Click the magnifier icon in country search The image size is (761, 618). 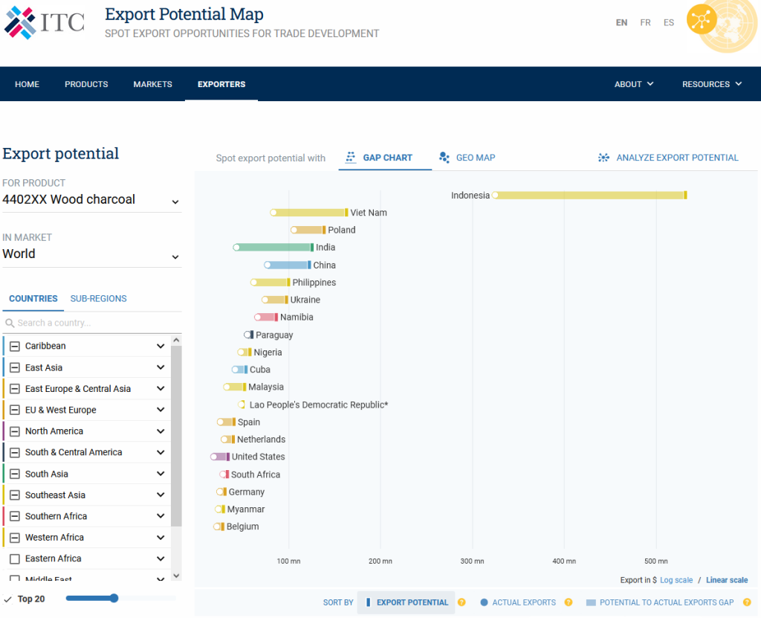(10, 322)
